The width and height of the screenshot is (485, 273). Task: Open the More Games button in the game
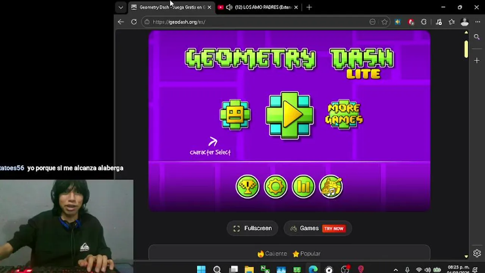tap(344, 115)
